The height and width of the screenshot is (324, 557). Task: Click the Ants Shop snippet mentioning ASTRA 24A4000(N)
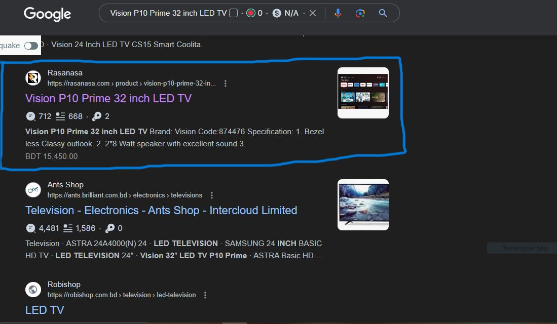174,250
